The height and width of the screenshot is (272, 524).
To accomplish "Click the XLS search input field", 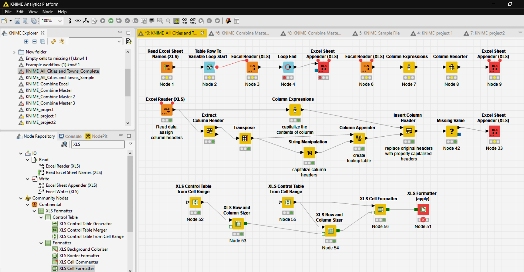I will click(98, 144).
